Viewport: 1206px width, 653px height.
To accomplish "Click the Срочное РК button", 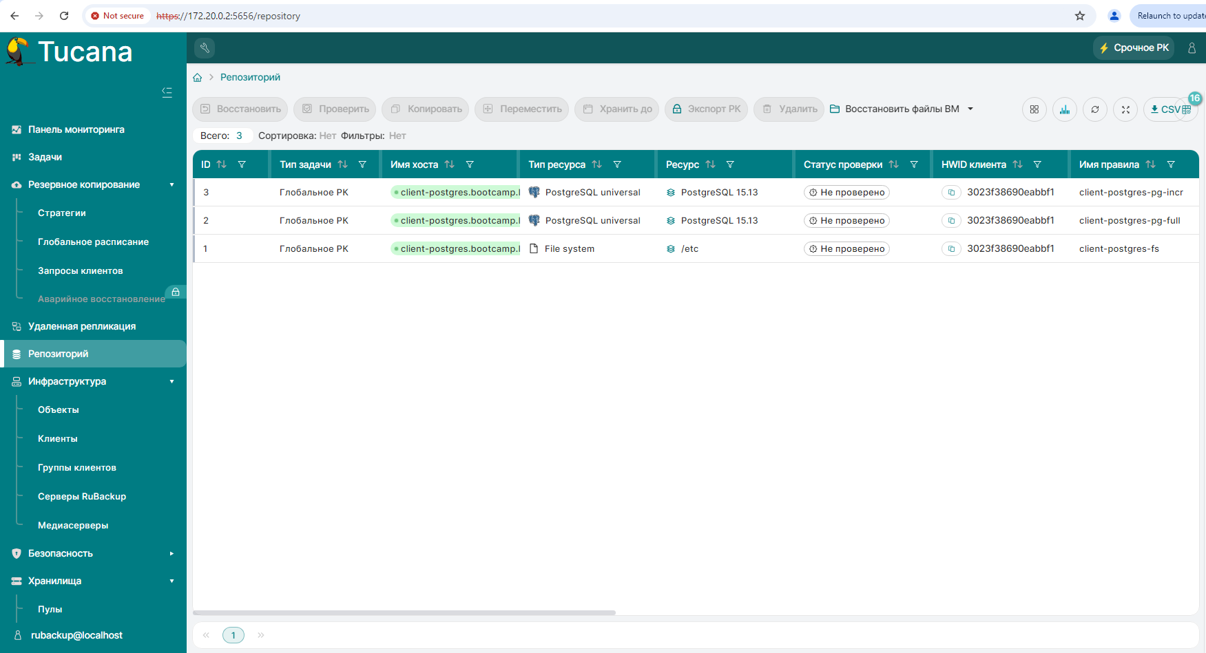I will coord(1133,47).
